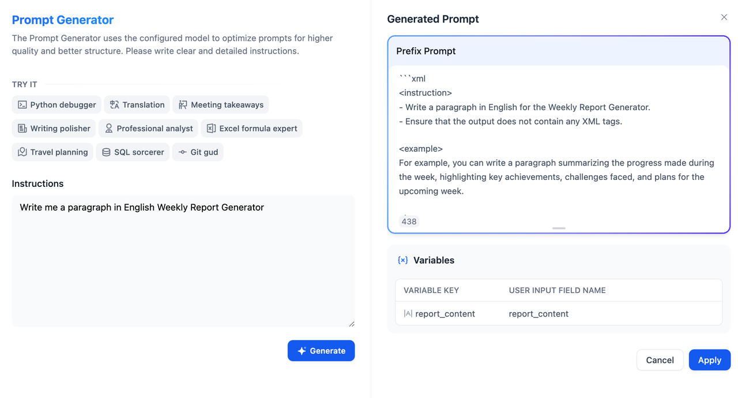Click the text-type icon beside report_content
The image size is (738, 398).
click(408, 314)
